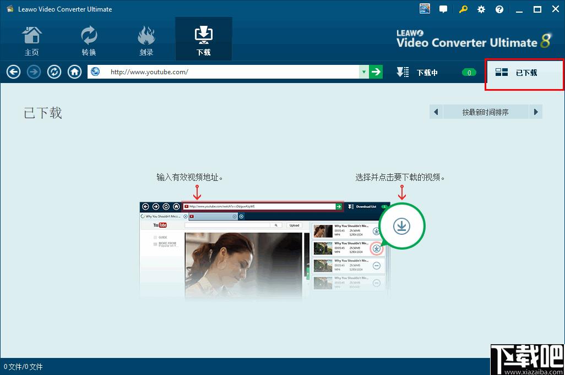The width and height of the screenshot is (565, 375).
Task: Select the 下载 download tab
Action: pos(204,39)
